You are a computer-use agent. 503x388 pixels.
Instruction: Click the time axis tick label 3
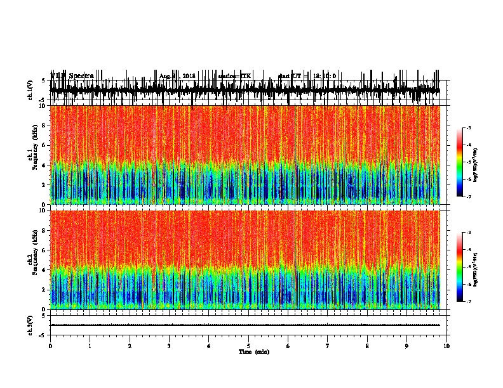[169, 346]
